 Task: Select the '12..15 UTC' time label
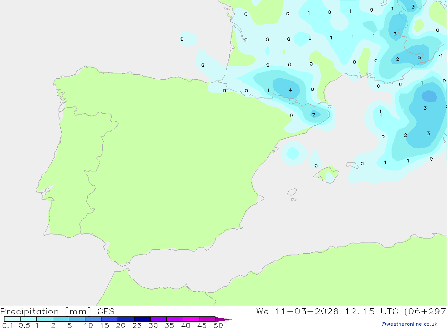(371, 311)
